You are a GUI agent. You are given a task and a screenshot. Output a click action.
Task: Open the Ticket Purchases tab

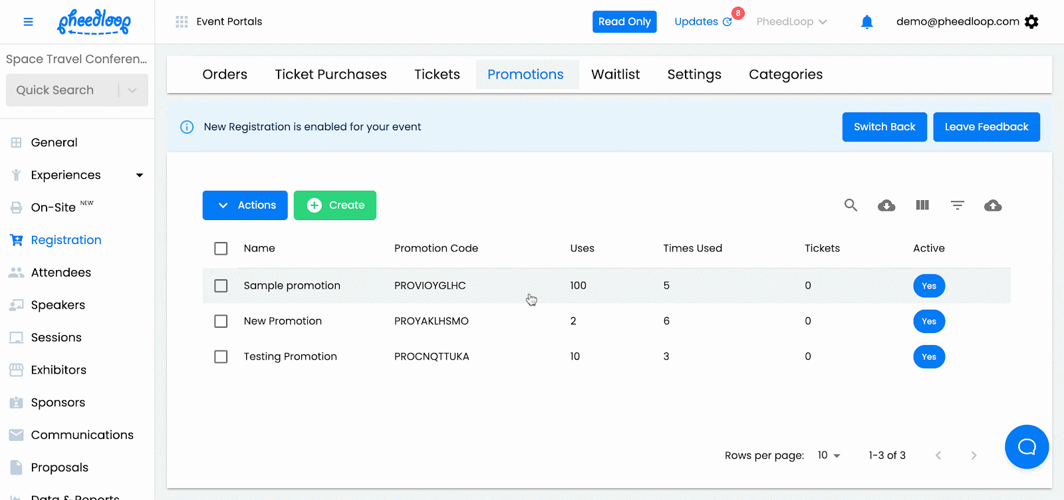[x=331, y=74]
